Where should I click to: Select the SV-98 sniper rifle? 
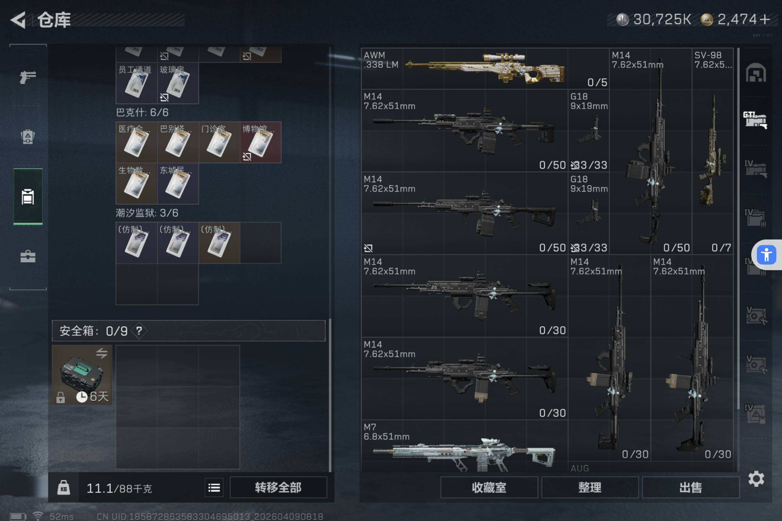click(x=712, y=151)
